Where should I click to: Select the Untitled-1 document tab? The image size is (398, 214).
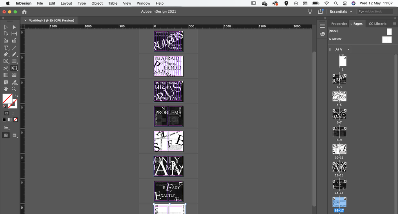tap(51, 21)
